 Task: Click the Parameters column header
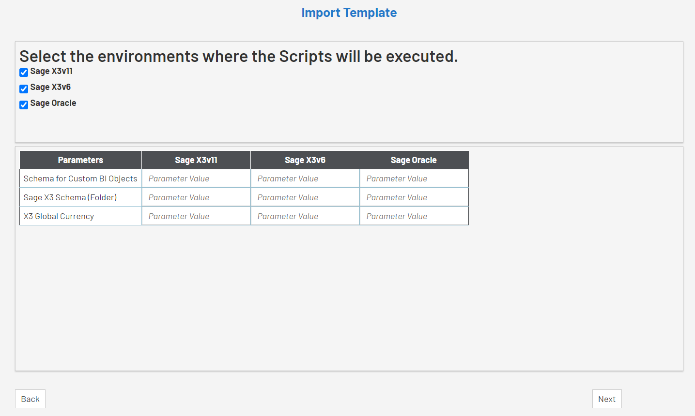80,160
